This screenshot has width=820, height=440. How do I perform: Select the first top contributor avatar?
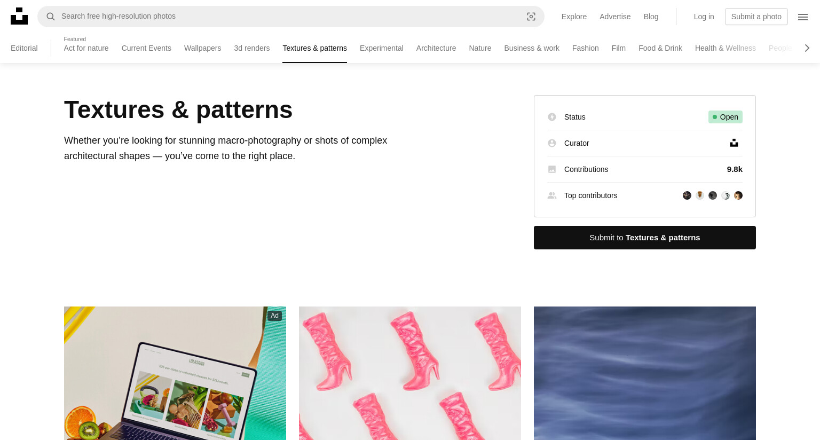pyautogui.click(x=687, y=195)
